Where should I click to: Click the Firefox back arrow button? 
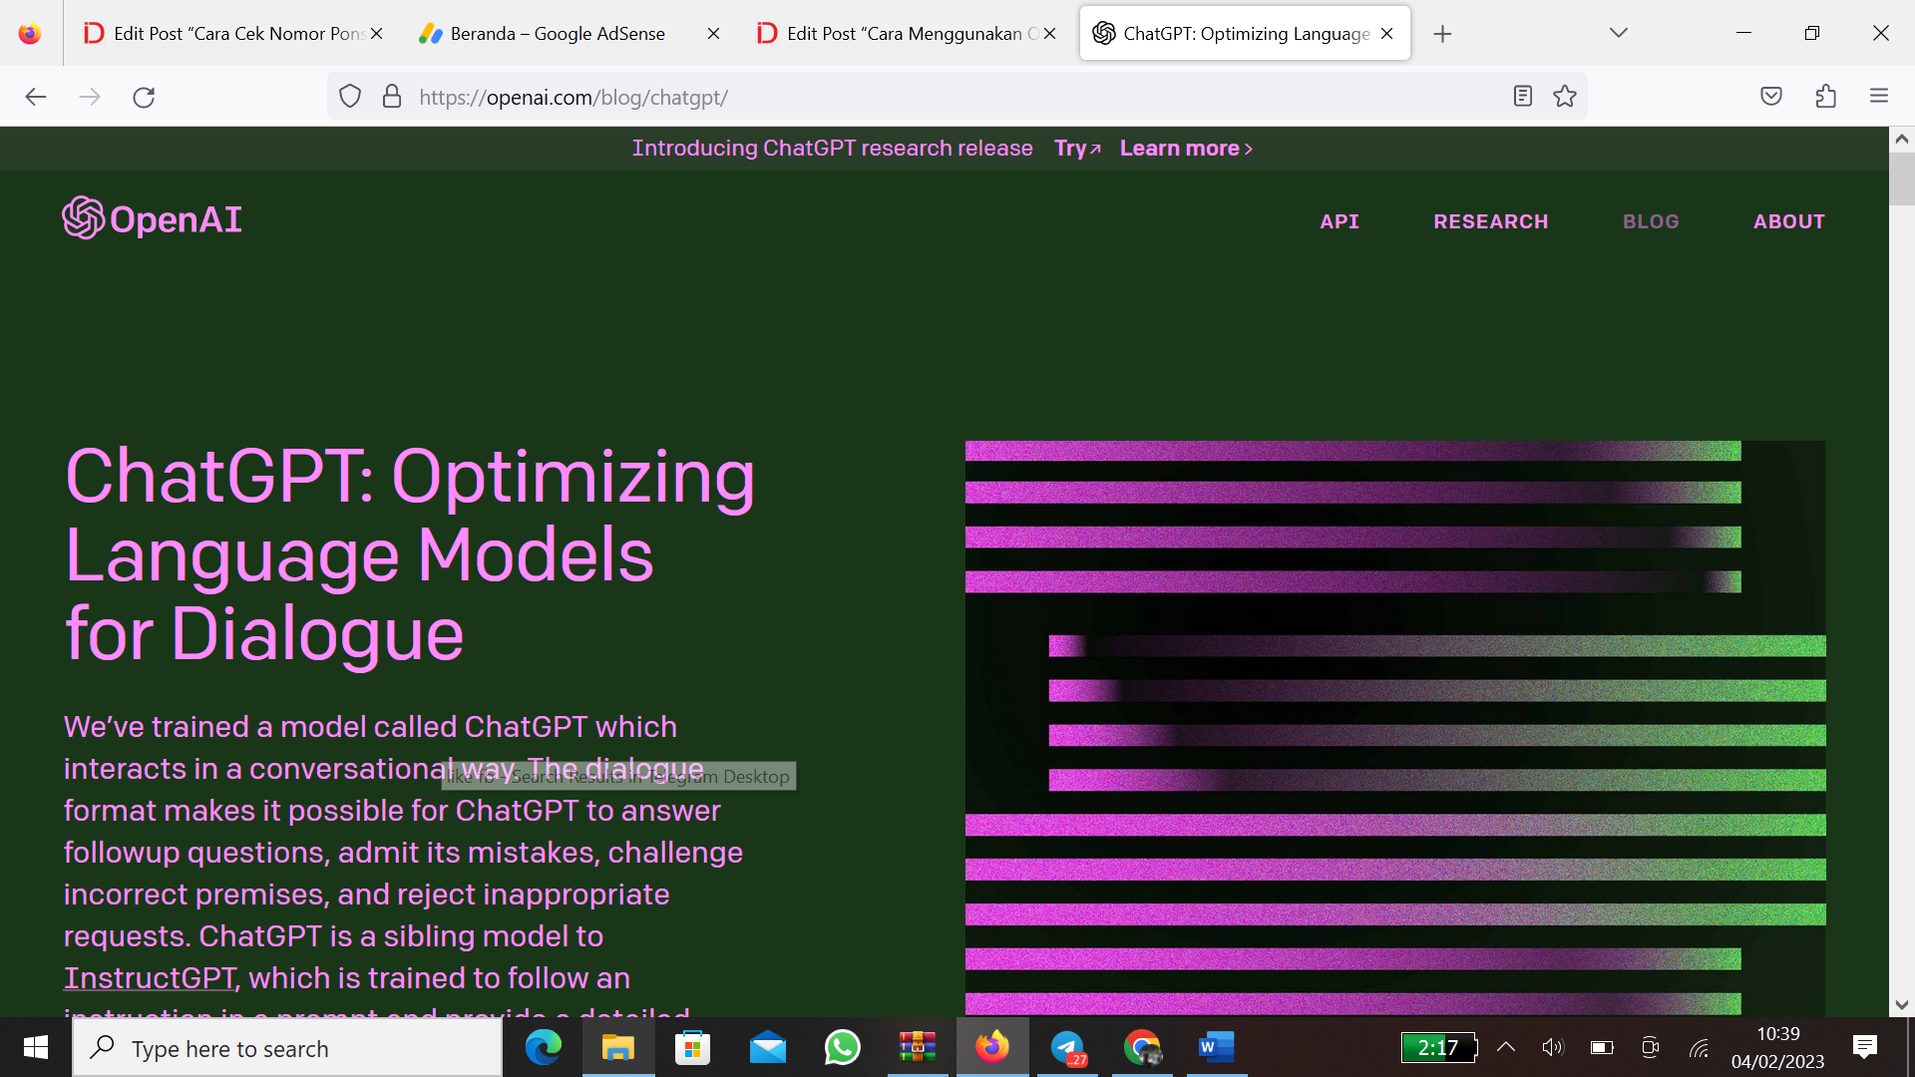[36, 97]
